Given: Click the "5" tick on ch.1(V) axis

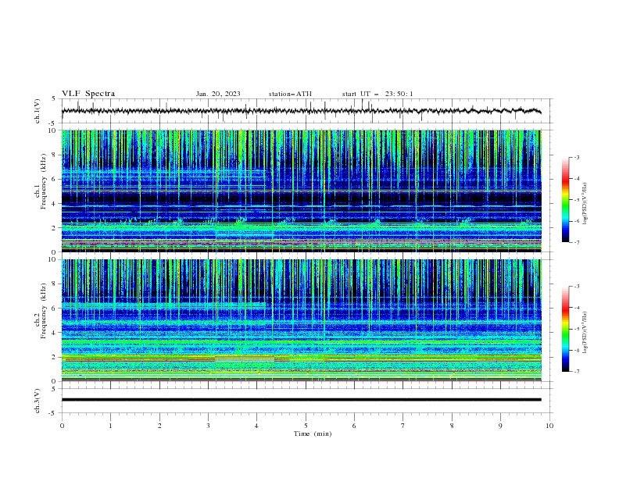Looking at the screenshot, I should point(54,99).
